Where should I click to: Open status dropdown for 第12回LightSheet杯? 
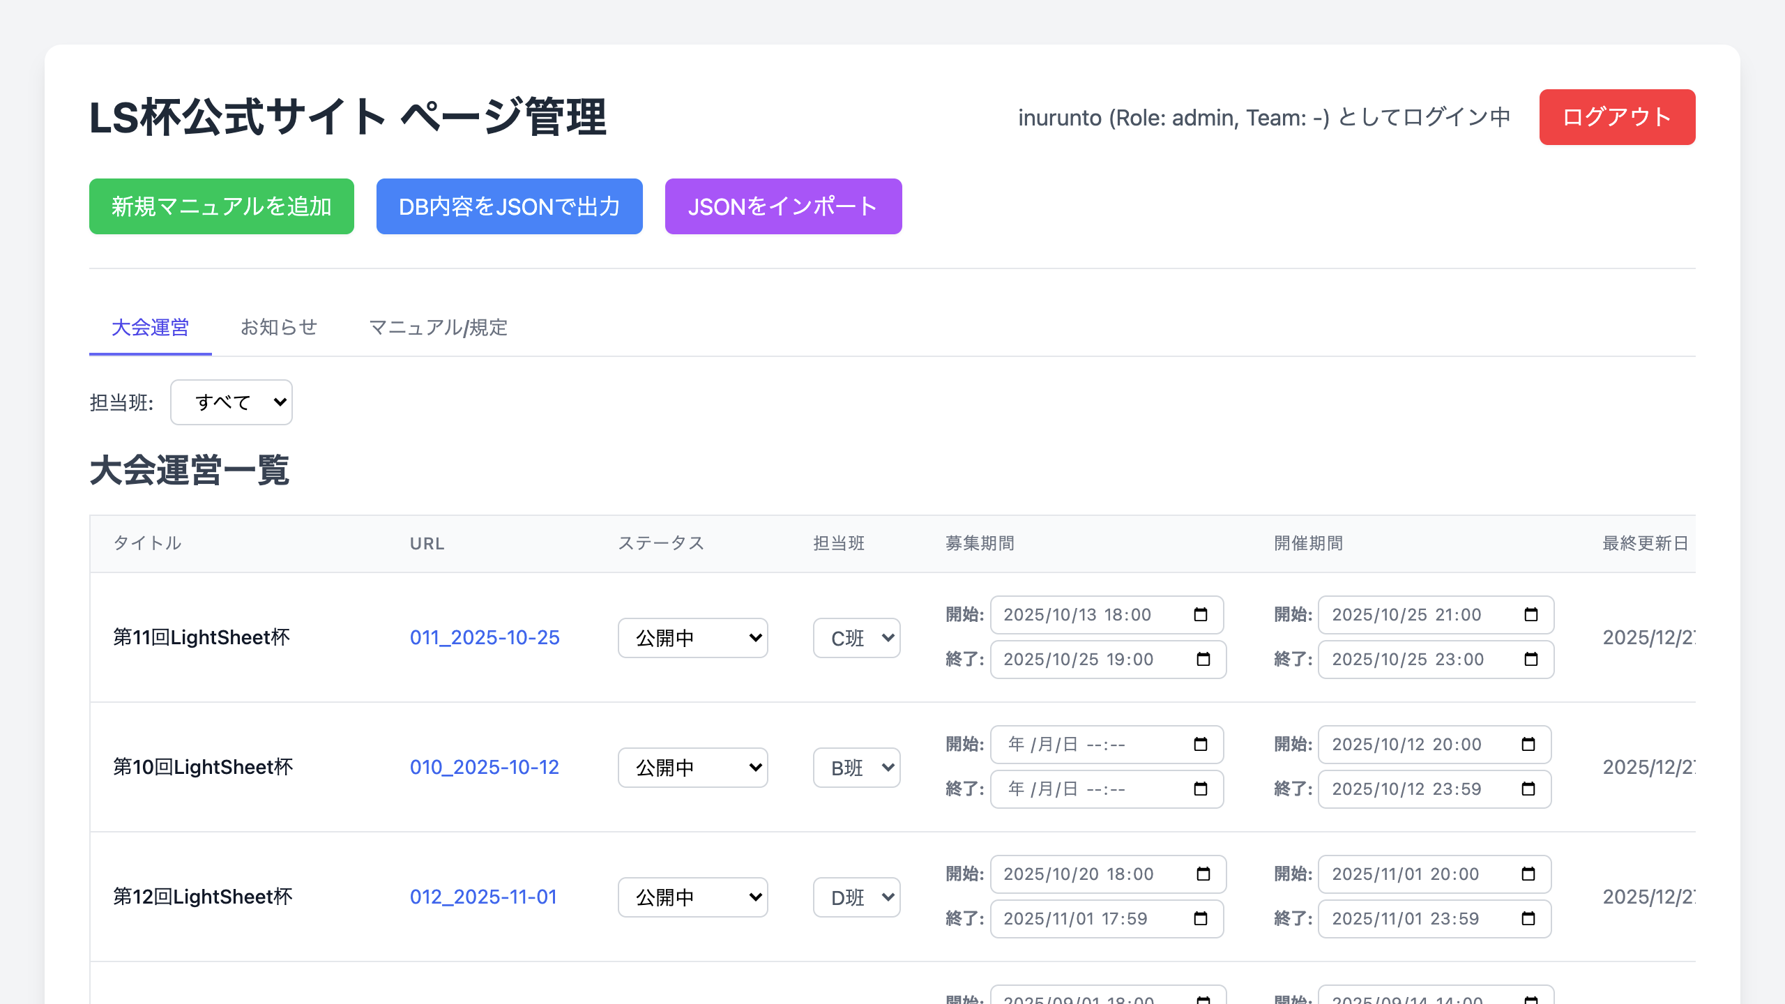coord(692,897)
